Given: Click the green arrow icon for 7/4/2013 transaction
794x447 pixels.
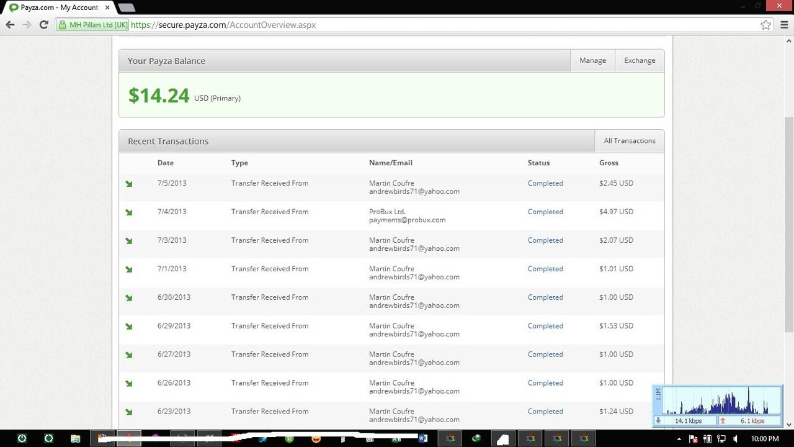Looking at the screenshot, I should (x=129, y=212).
